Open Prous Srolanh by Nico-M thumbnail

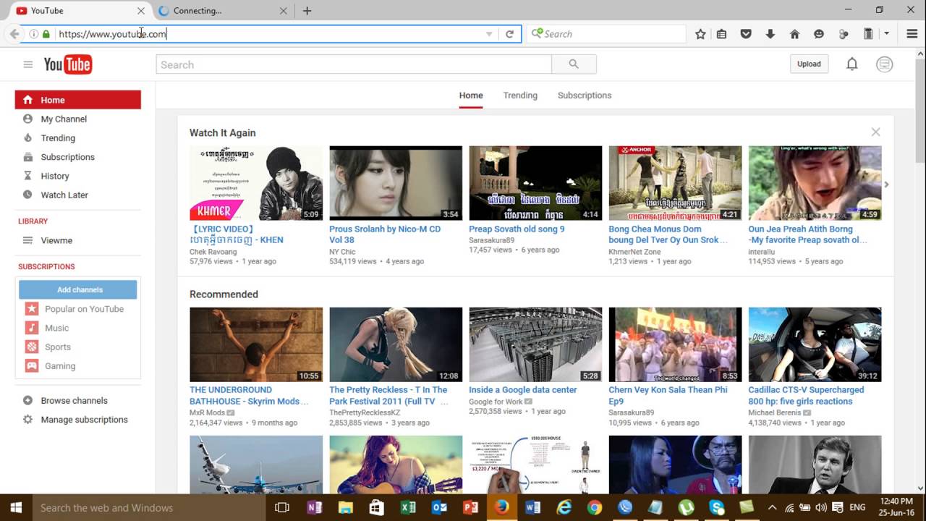(x=396, y=183)
